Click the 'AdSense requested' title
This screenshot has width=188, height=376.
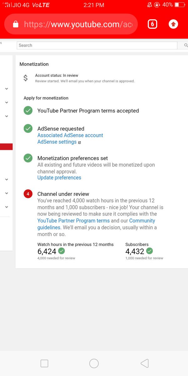[x=61, y=129]
